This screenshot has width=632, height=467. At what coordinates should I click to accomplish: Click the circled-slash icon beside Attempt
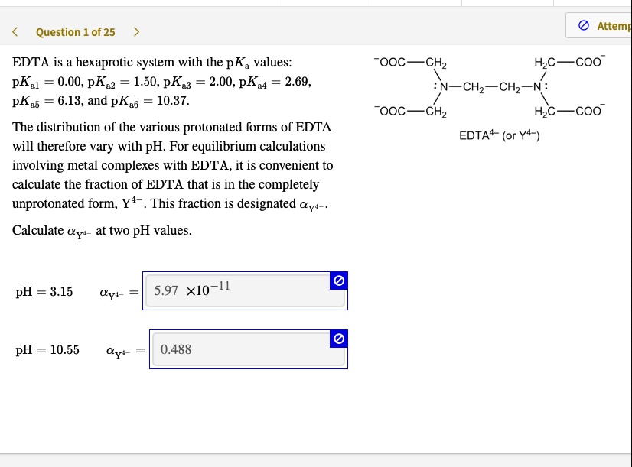[583, 25]
